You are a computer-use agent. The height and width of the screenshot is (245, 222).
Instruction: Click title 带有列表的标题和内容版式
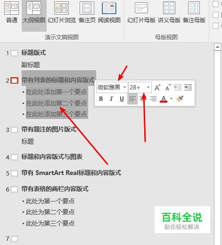tap(58, 80)
